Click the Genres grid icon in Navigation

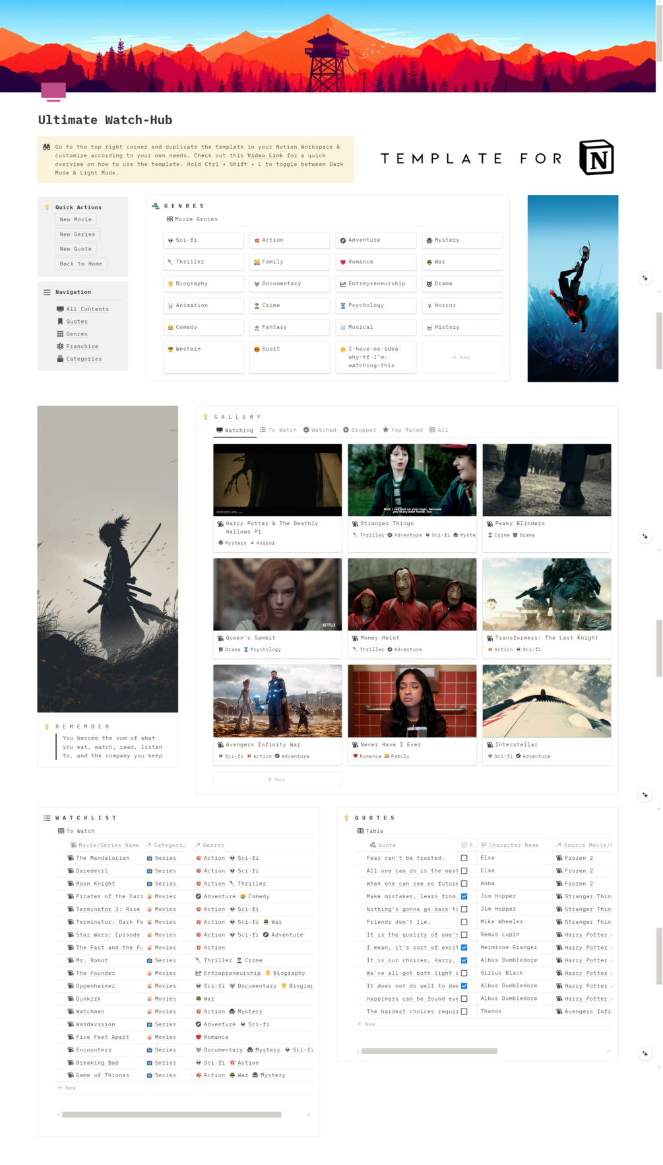pos(60,334)
